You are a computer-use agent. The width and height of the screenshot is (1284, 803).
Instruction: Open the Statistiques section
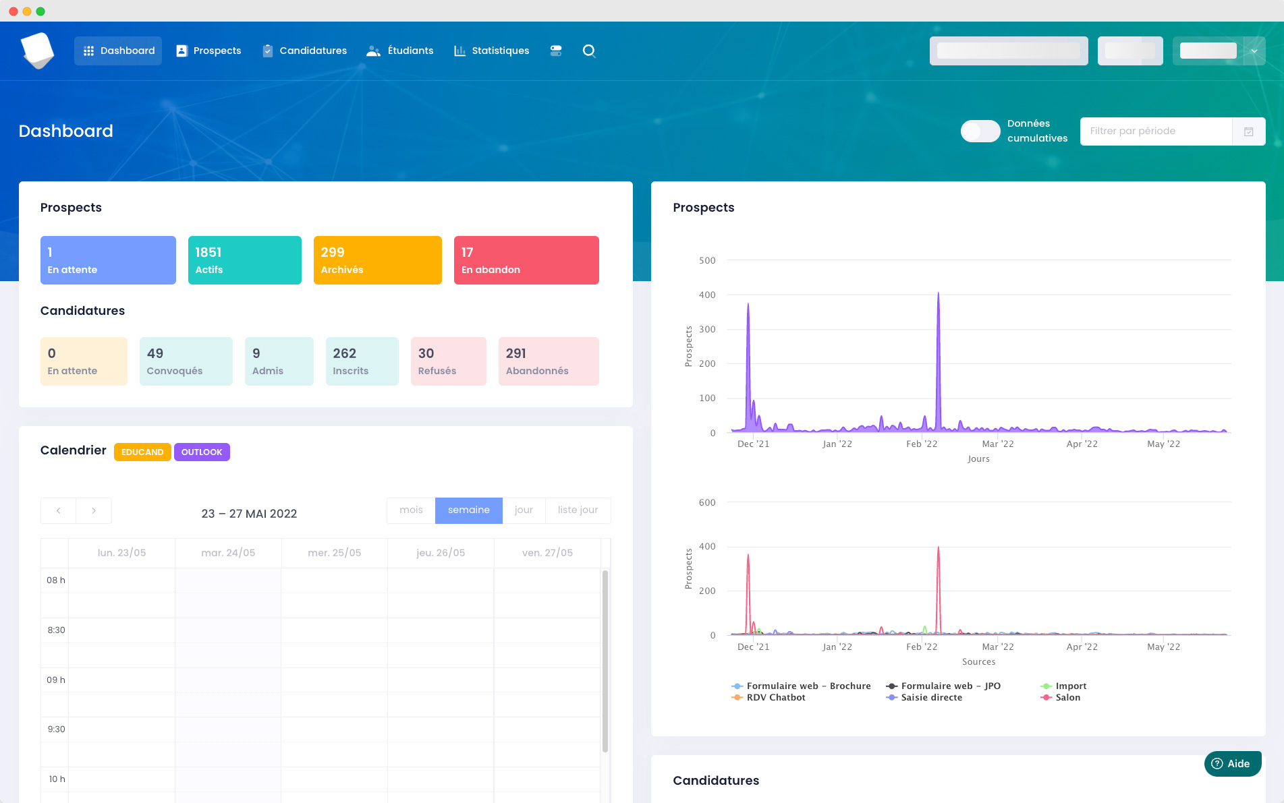point(491,51)
